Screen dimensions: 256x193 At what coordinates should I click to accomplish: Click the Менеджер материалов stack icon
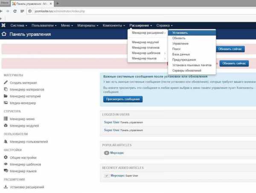6,89
